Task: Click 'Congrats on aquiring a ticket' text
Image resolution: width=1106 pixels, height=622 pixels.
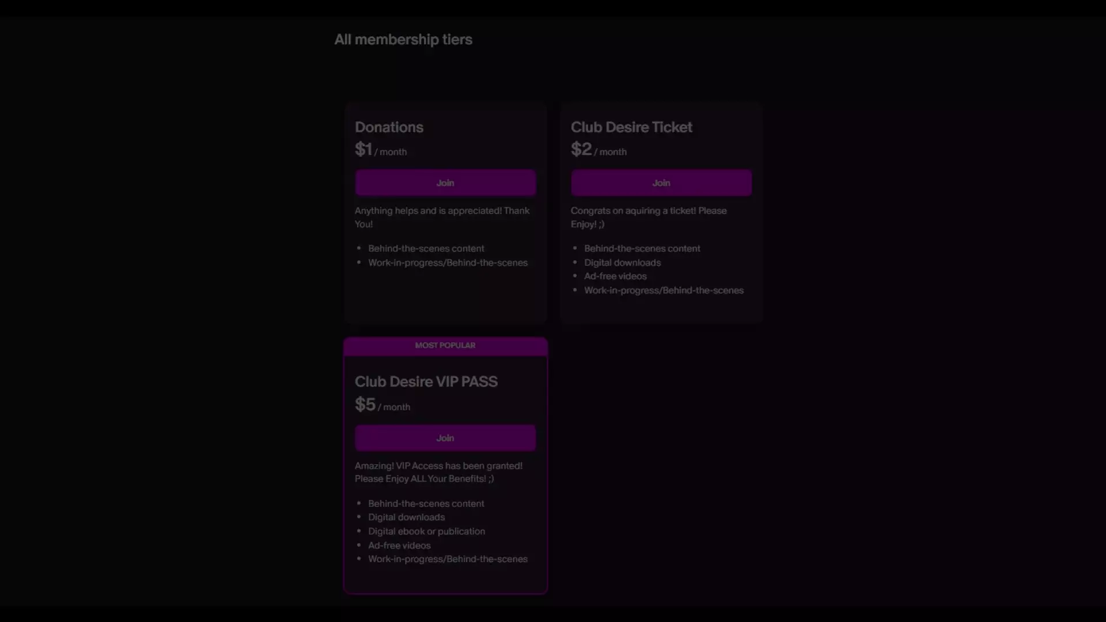Action: tap(649, 217)
